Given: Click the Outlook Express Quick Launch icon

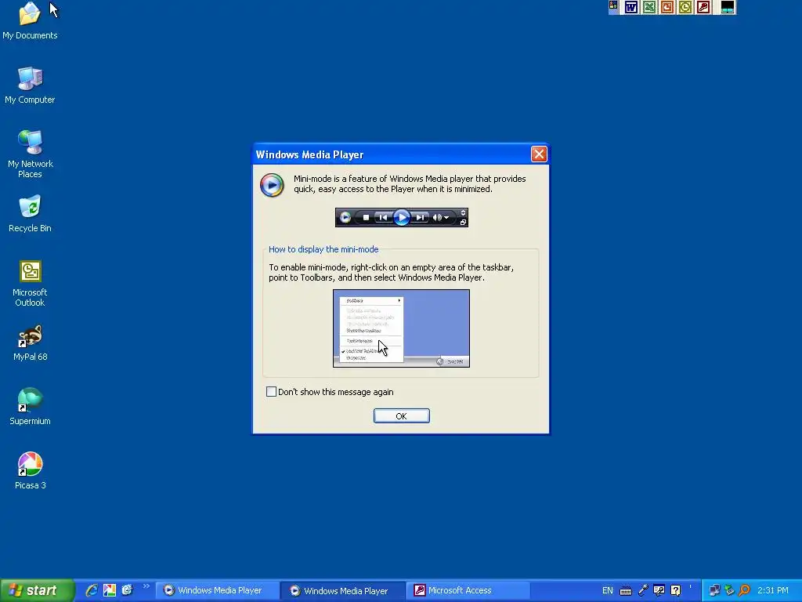Looking at the screenshot, I should (x=127, y=590).
